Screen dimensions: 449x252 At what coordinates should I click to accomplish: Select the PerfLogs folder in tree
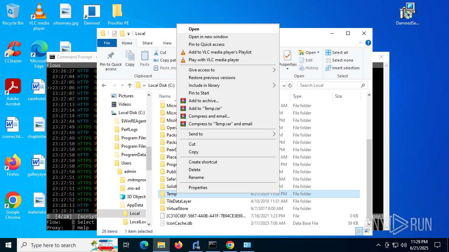[126, 129]
